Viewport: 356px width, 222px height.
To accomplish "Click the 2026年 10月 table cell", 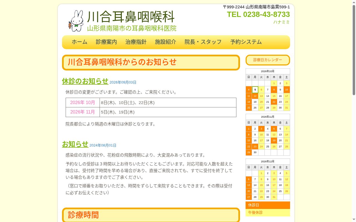I will point(83,103).
